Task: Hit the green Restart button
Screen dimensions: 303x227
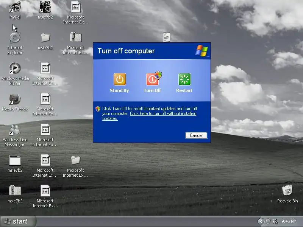Action: pos(184,79)
